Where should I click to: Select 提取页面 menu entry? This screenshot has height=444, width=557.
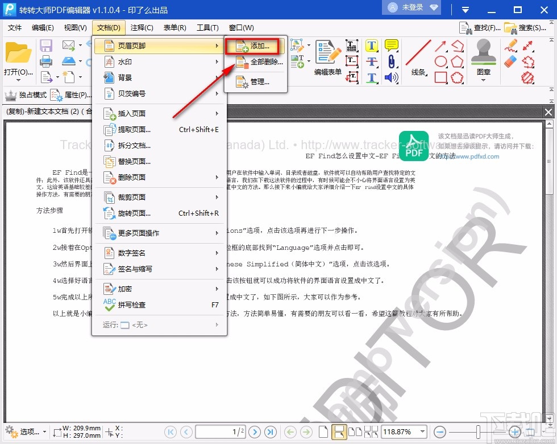click(x=159, y=130)
